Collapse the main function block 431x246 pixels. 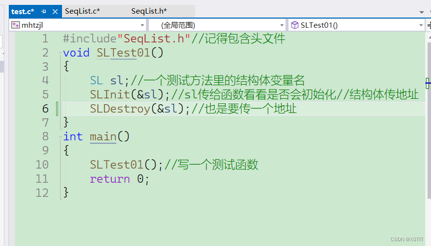click(x=60, y=136)
